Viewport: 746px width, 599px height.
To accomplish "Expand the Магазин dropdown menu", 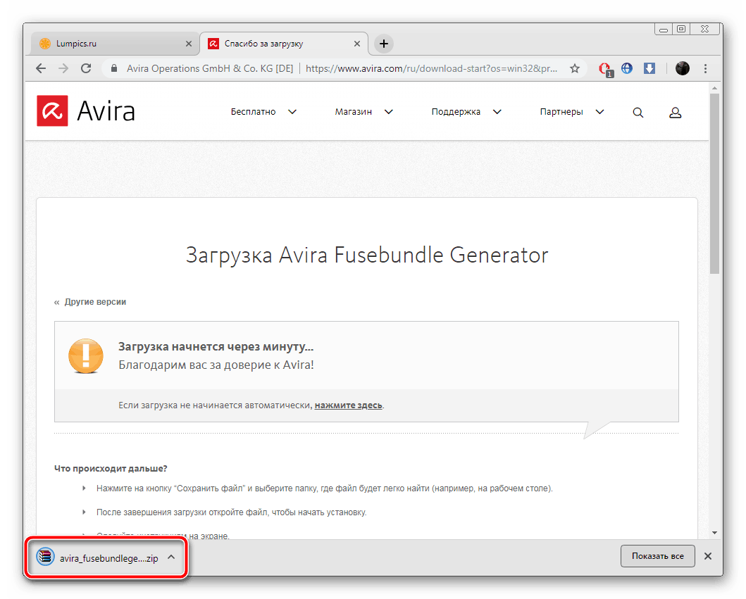I will 363,112.
